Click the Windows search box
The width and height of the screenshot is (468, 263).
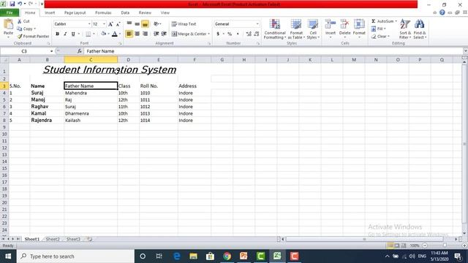coord(75,256)
